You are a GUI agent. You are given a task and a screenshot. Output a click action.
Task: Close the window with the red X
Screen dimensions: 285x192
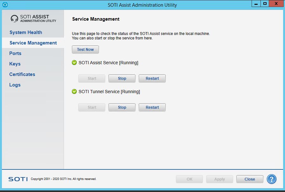(x=276, y=3)
